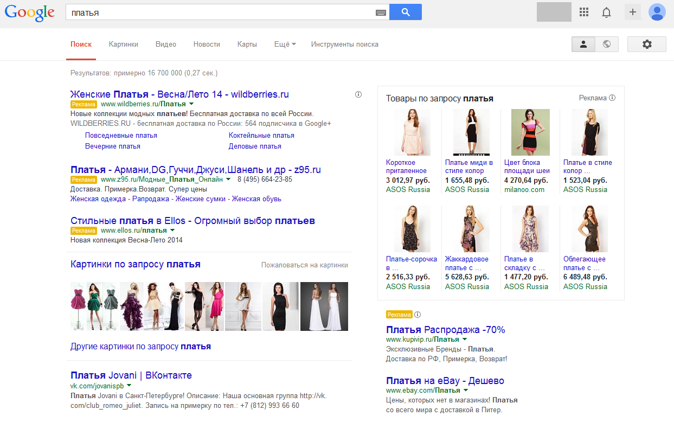Viewport: 674px width, 422px height.
Task: Click info icon beside wildberries ad
Action: coord(358,94)
